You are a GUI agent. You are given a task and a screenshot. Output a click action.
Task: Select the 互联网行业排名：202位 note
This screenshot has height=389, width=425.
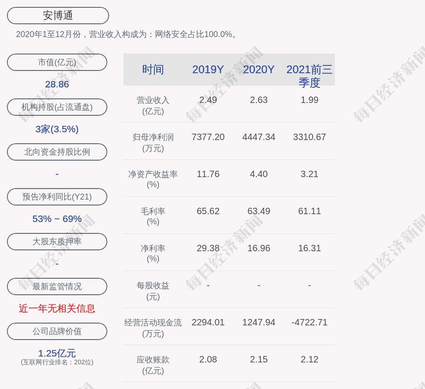point(57,362)
